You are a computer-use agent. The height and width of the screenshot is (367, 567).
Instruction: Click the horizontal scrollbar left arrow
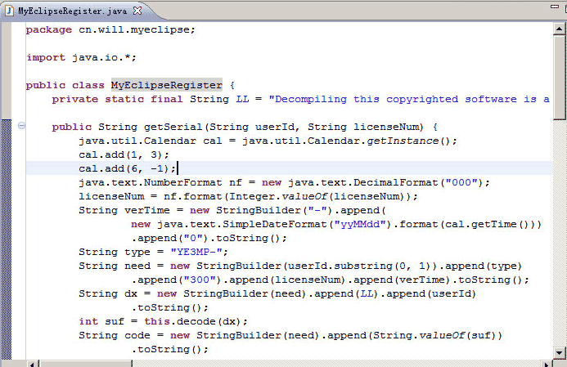coord(33,364)
